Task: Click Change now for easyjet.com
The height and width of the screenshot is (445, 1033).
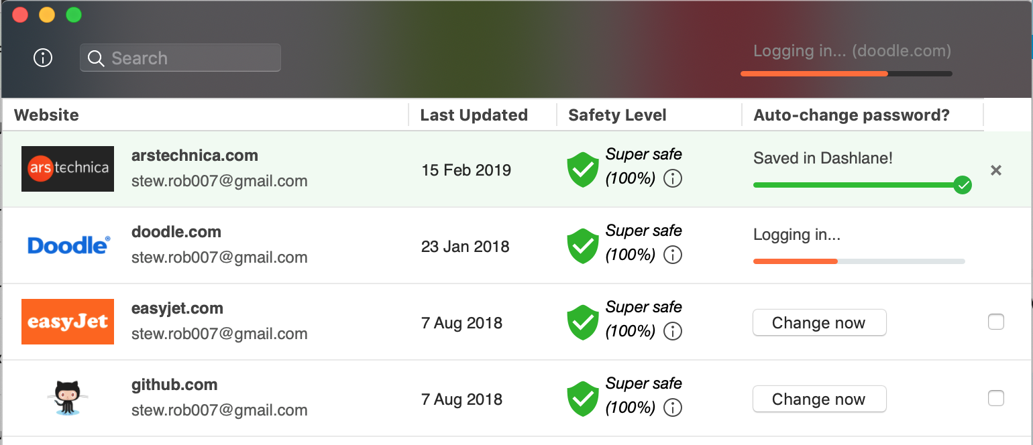Action: 819,323
